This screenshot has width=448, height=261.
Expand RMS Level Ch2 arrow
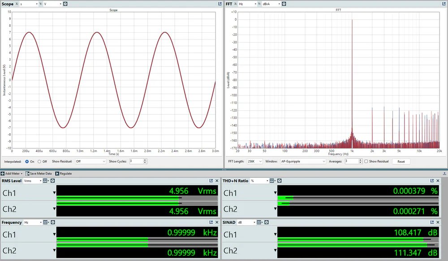[54, 209]
